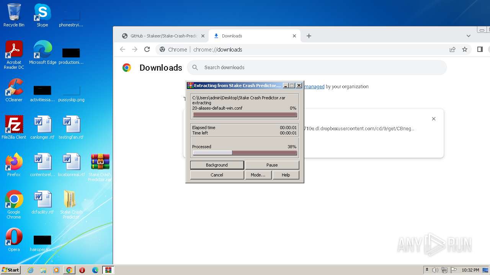This screenshot has width=490, height=275.
Task: Expand Chrome's tab search chevron
Action: pos(469,36)
